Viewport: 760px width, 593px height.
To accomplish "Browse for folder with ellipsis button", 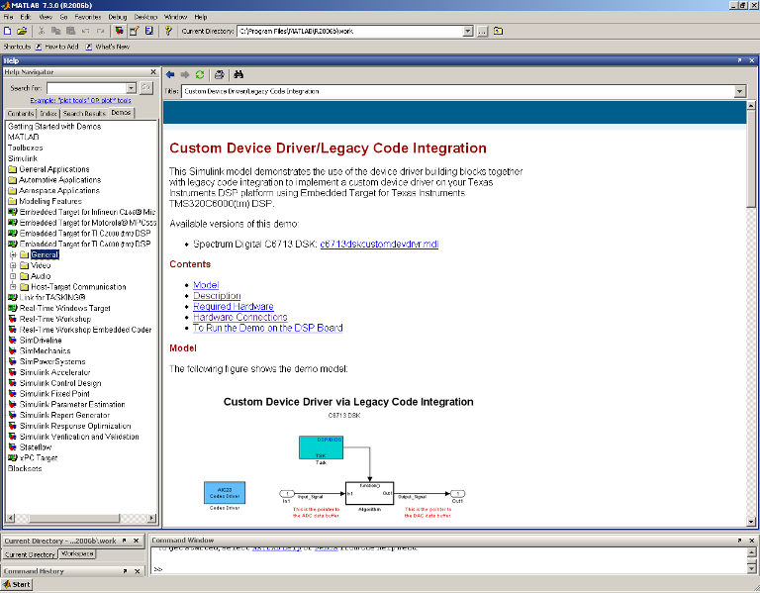I will [x=482, y=31].
